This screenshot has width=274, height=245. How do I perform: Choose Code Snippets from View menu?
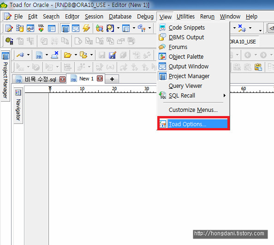click(193, 27)
